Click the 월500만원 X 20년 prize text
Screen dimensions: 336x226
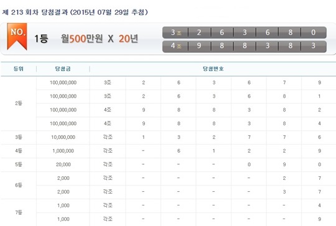tap(100, 39)
